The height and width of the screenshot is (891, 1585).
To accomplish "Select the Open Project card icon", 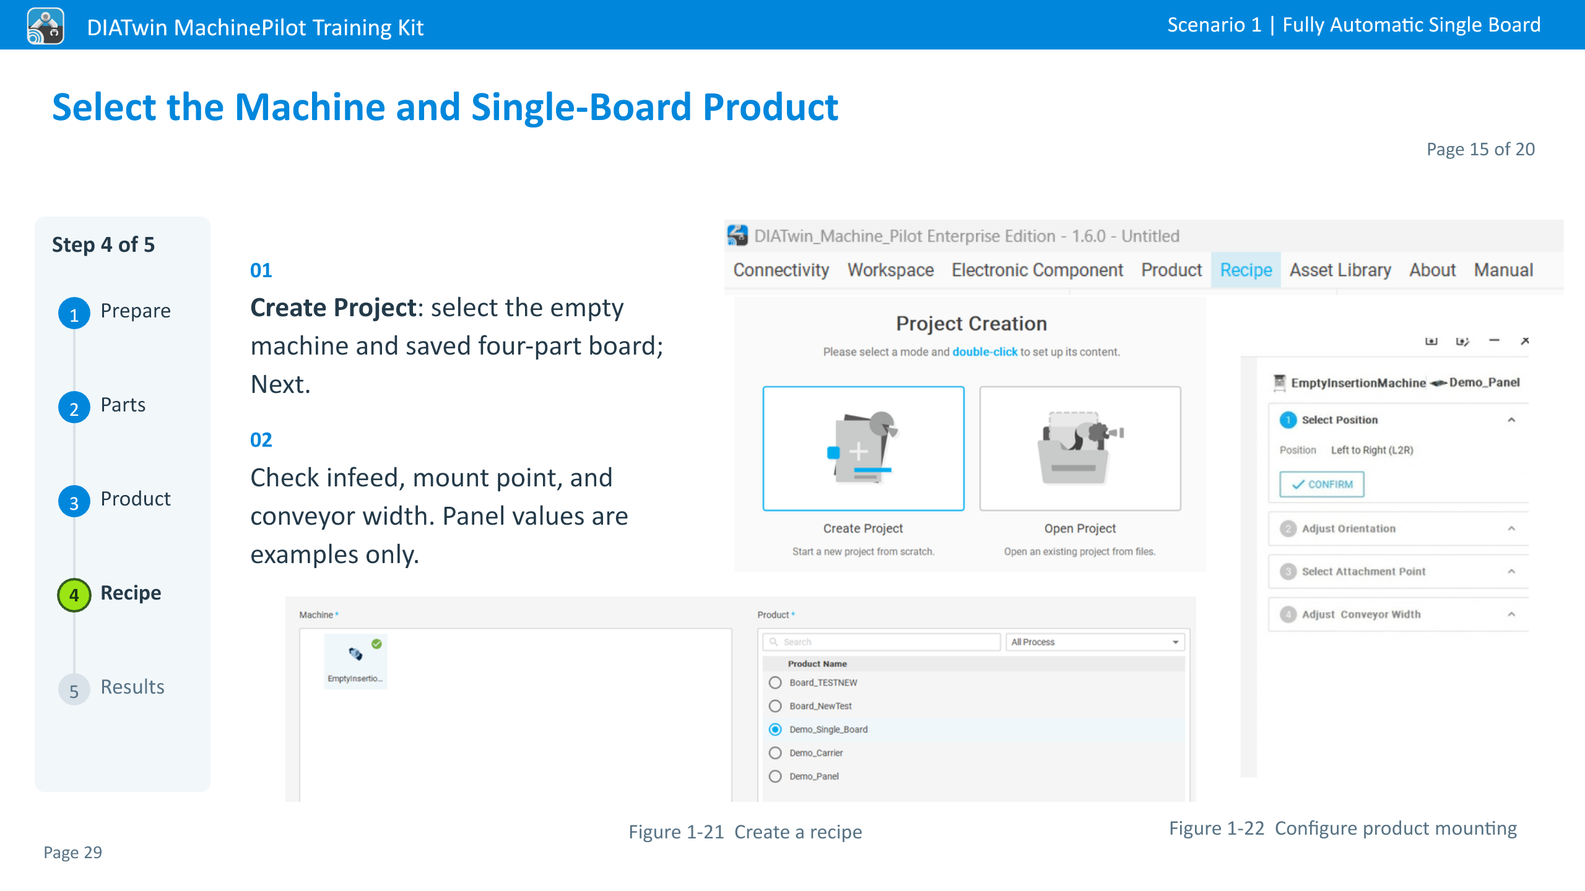I will click(x=1080, y=449).
